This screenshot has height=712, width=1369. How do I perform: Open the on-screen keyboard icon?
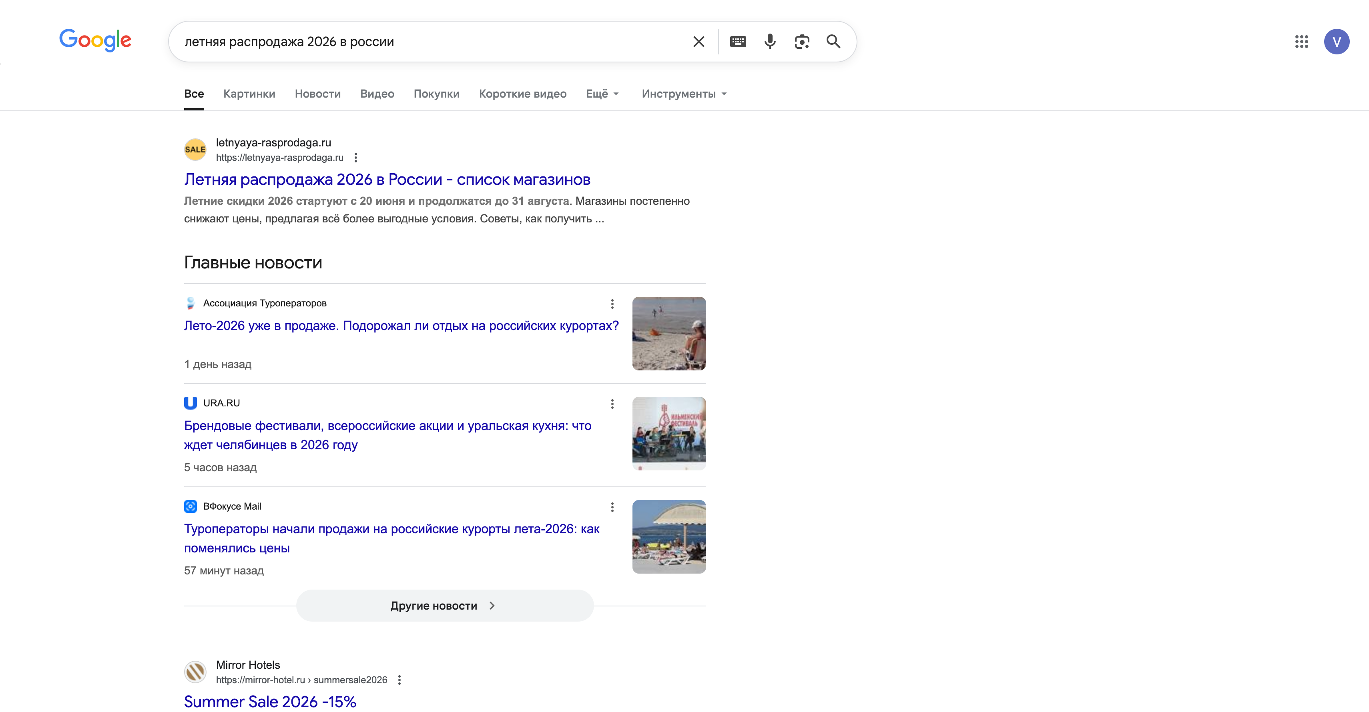738,42
